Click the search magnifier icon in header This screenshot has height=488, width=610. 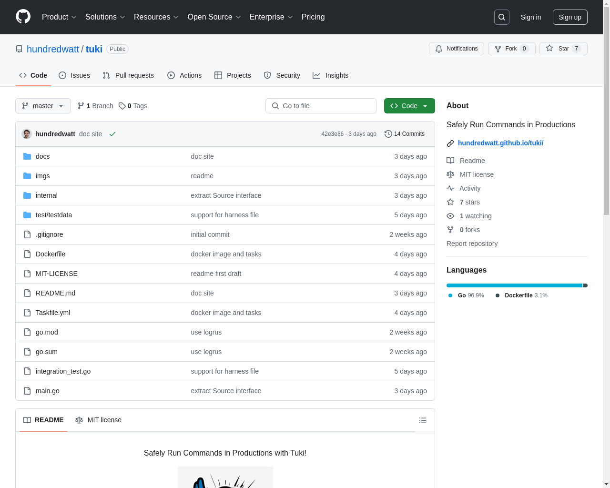pos(502,17)
